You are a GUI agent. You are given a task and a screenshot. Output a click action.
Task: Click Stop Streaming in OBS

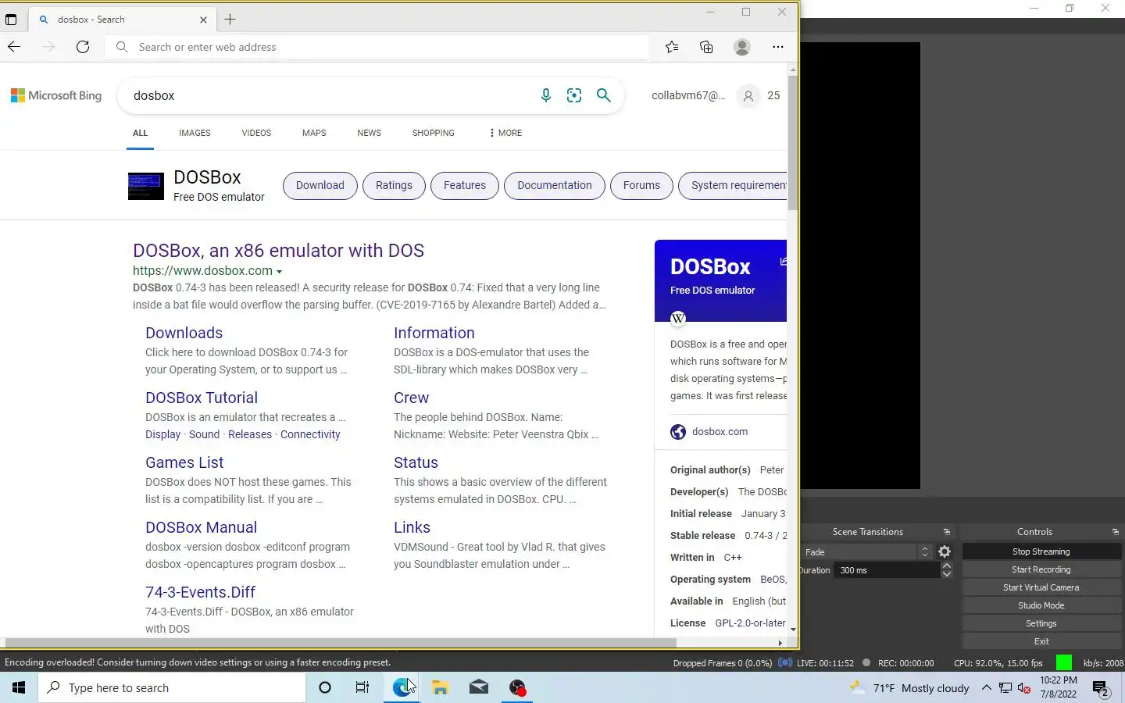point(1041,551)
